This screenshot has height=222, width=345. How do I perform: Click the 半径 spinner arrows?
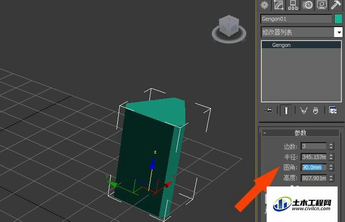331,157
